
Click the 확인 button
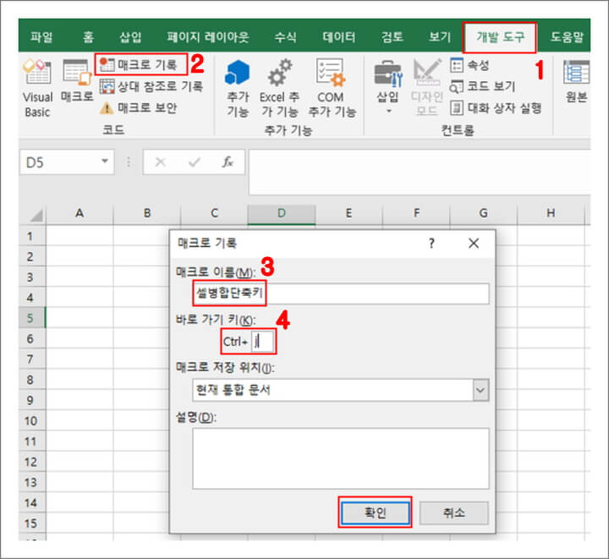[x=375, y=512]
